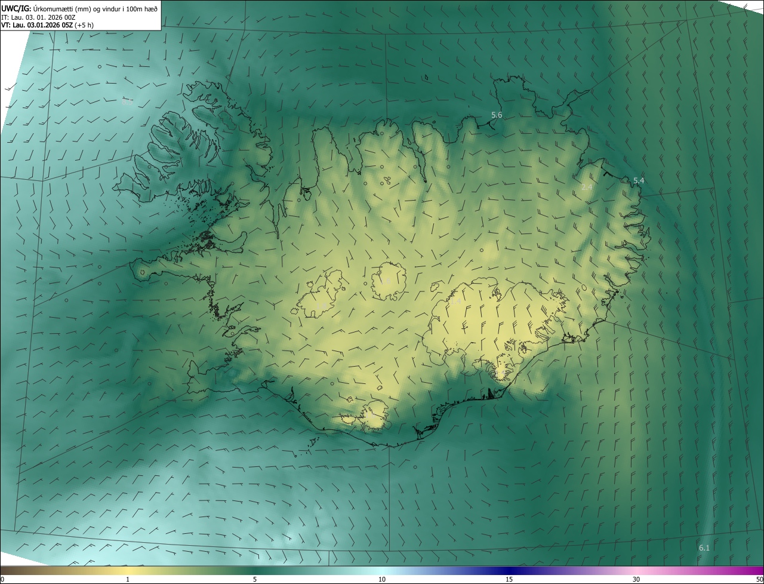Select the colour scale tick label 10
The height and width of the screenshot is (584, 764).
pyautogui.click(x=382, y=580)
